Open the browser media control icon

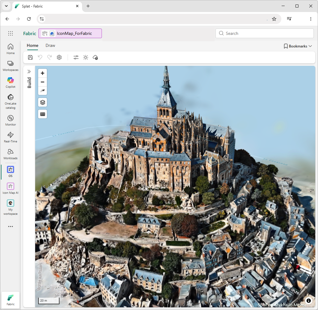pos(289,19)
